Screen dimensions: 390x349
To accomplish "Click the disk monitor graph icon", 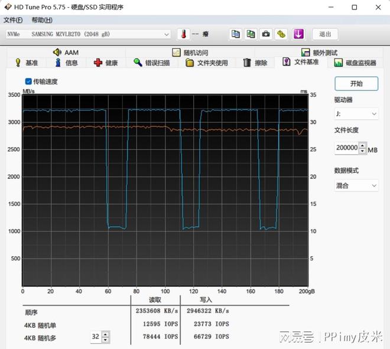I will (338, 63).
